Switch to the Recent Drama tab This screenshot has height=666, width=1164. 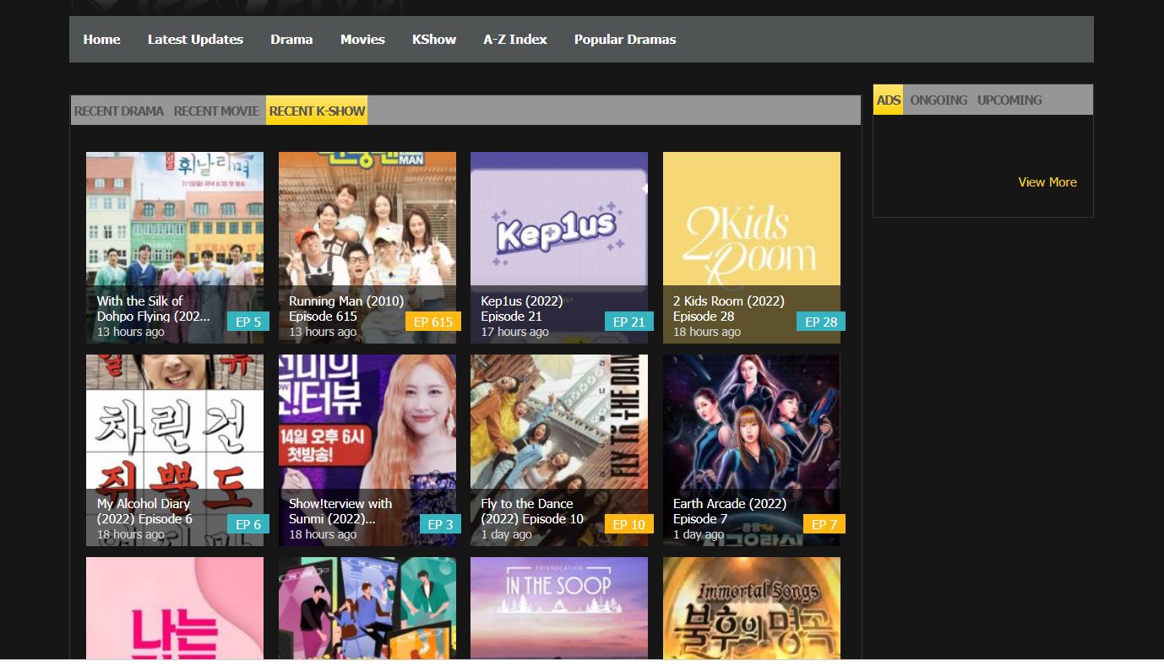(119, 111)
